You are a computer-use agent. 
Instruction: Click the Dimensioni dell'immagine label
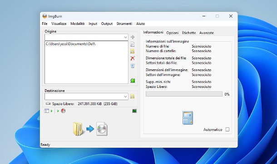(167, 70)
